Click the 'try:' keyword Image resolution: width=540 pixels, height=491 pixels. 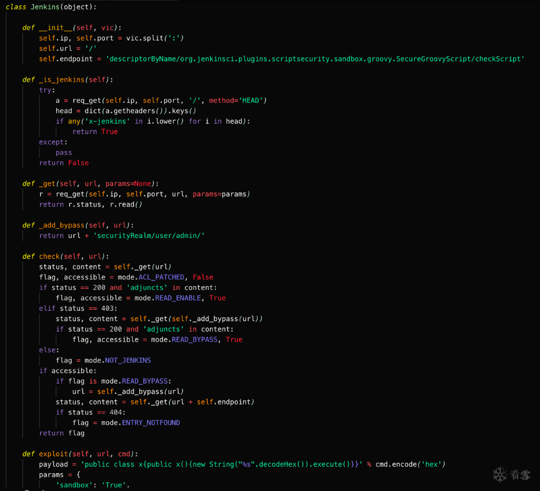pos(47,90)
